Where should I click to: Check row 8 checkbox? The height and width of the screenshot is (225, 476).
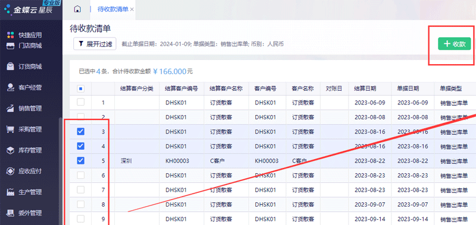coord(81,204)
